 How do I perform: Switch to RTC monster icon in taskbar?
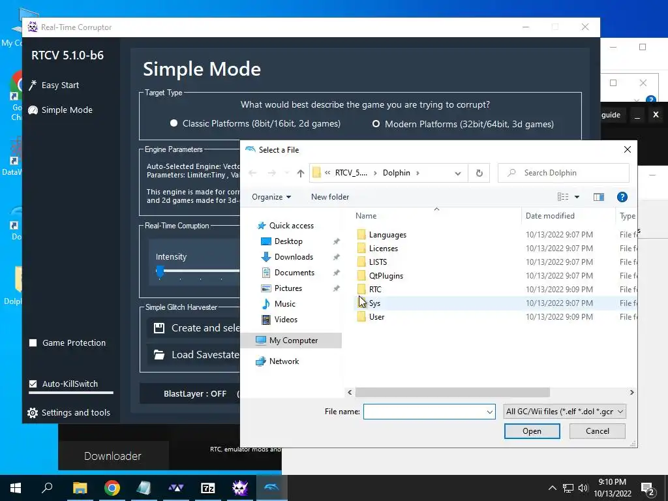(x=240, y=488)
